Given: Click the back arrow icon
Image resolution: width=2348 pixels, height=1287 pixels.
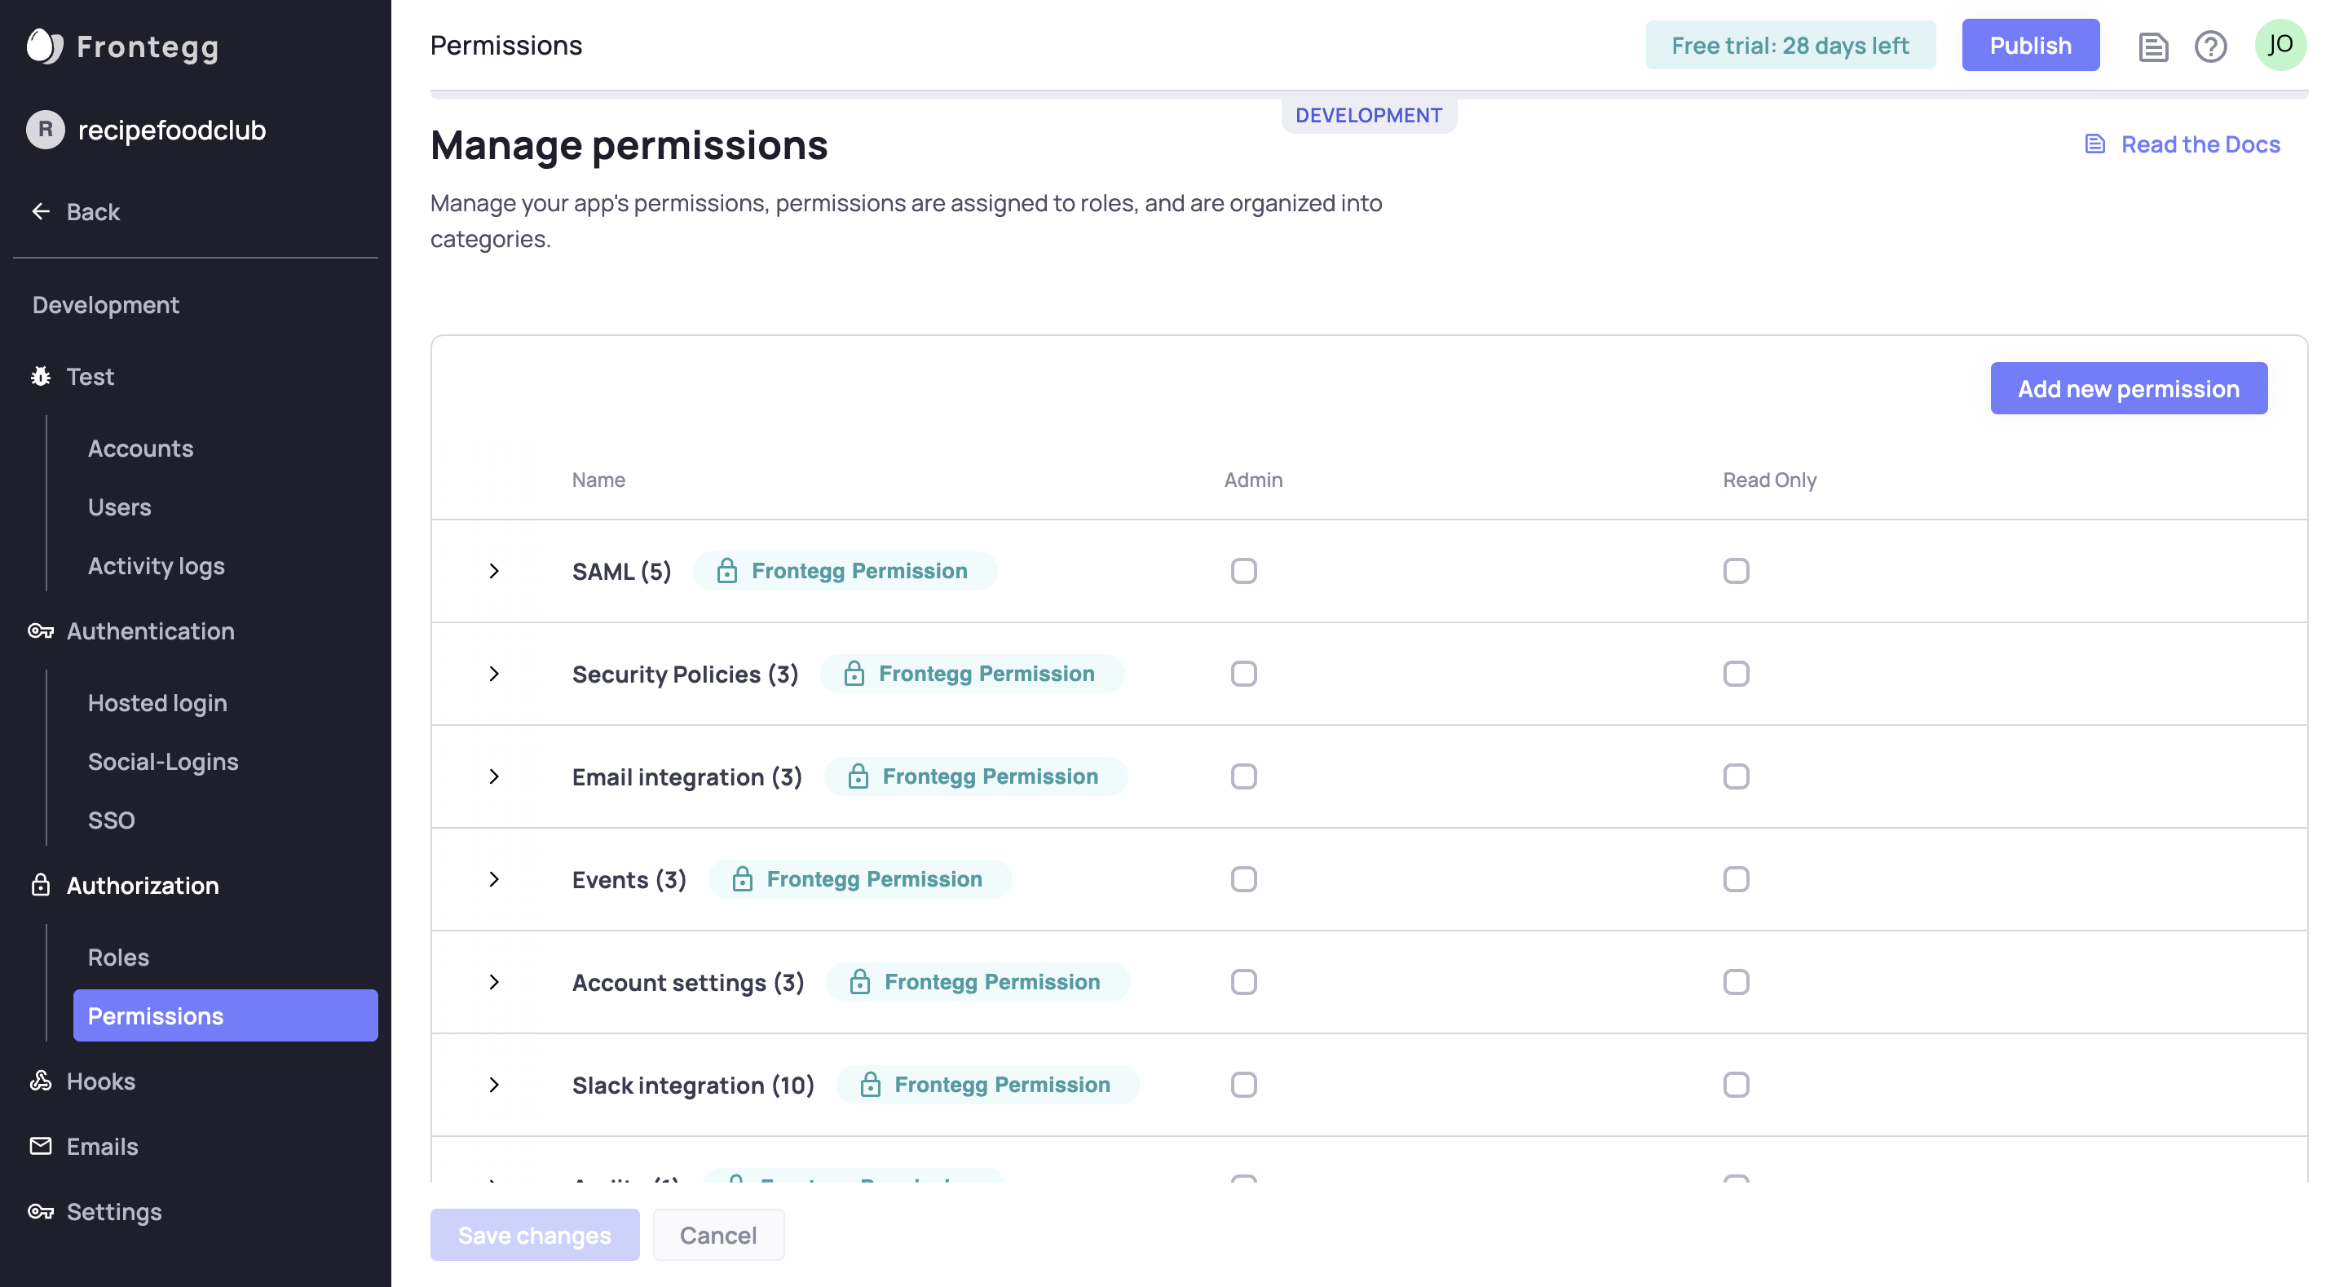Looking at the screenshot, I should tap(41, 211).
